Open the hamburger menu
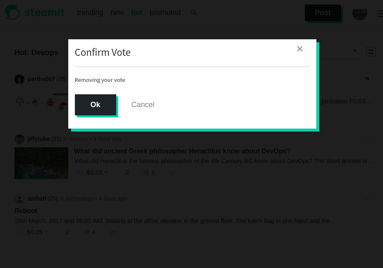Screen dimensions: 383x268 tap(379, 13)
